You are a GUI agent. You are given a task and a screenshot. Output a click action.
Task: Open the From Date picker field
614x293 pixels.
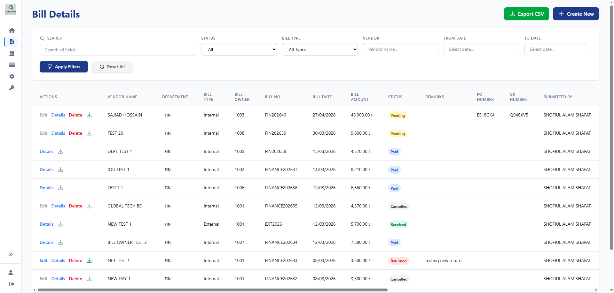[481, 49]
